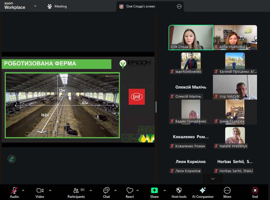Open the ellipsis options on shared screen tab
The height and width of the screenshot is (200, 270).
click(x=179, y=6)
